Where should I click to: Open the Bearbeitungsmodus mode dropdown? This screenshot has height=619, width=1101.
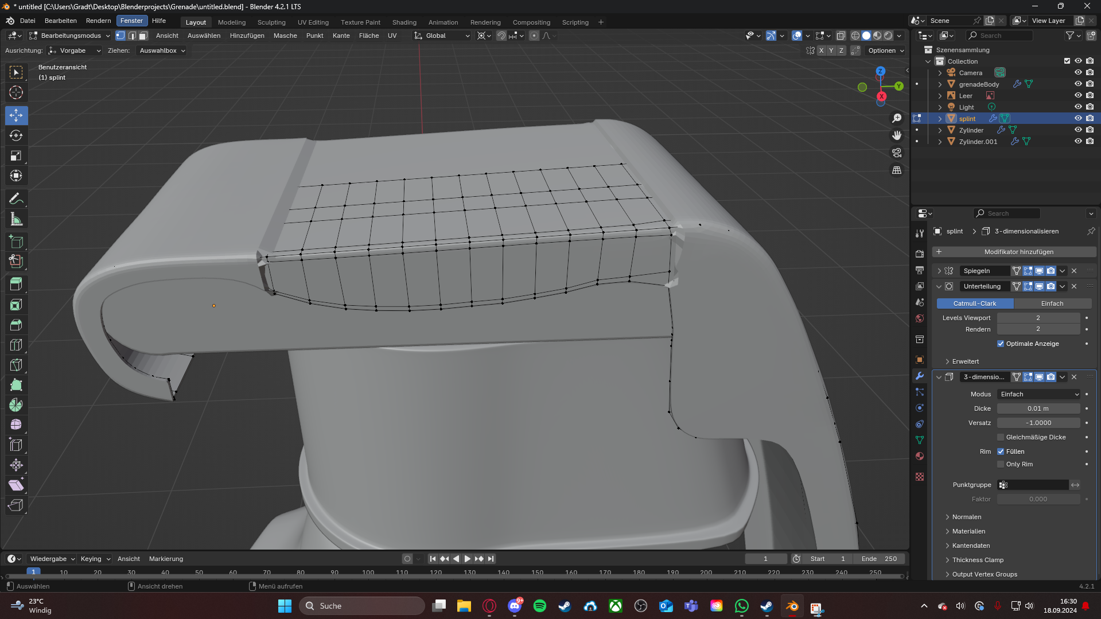tap(70, 36)
